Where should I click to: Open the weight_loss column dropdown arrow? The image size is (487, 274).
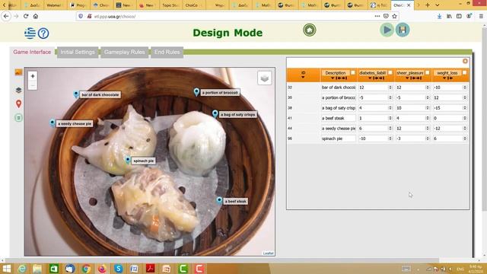(x=444, y=78)
